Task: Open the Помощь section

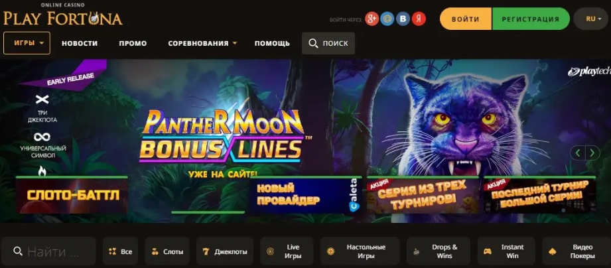Action: pos(272,43)
